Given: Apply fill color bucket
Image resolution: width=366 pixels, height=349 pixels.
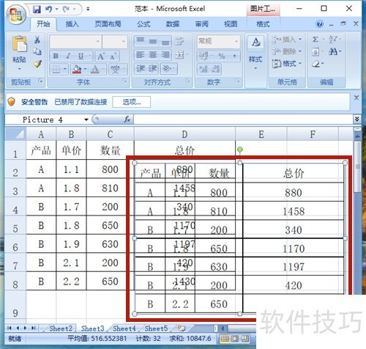Looking at the screenshot, I should (x=77, y=70).
